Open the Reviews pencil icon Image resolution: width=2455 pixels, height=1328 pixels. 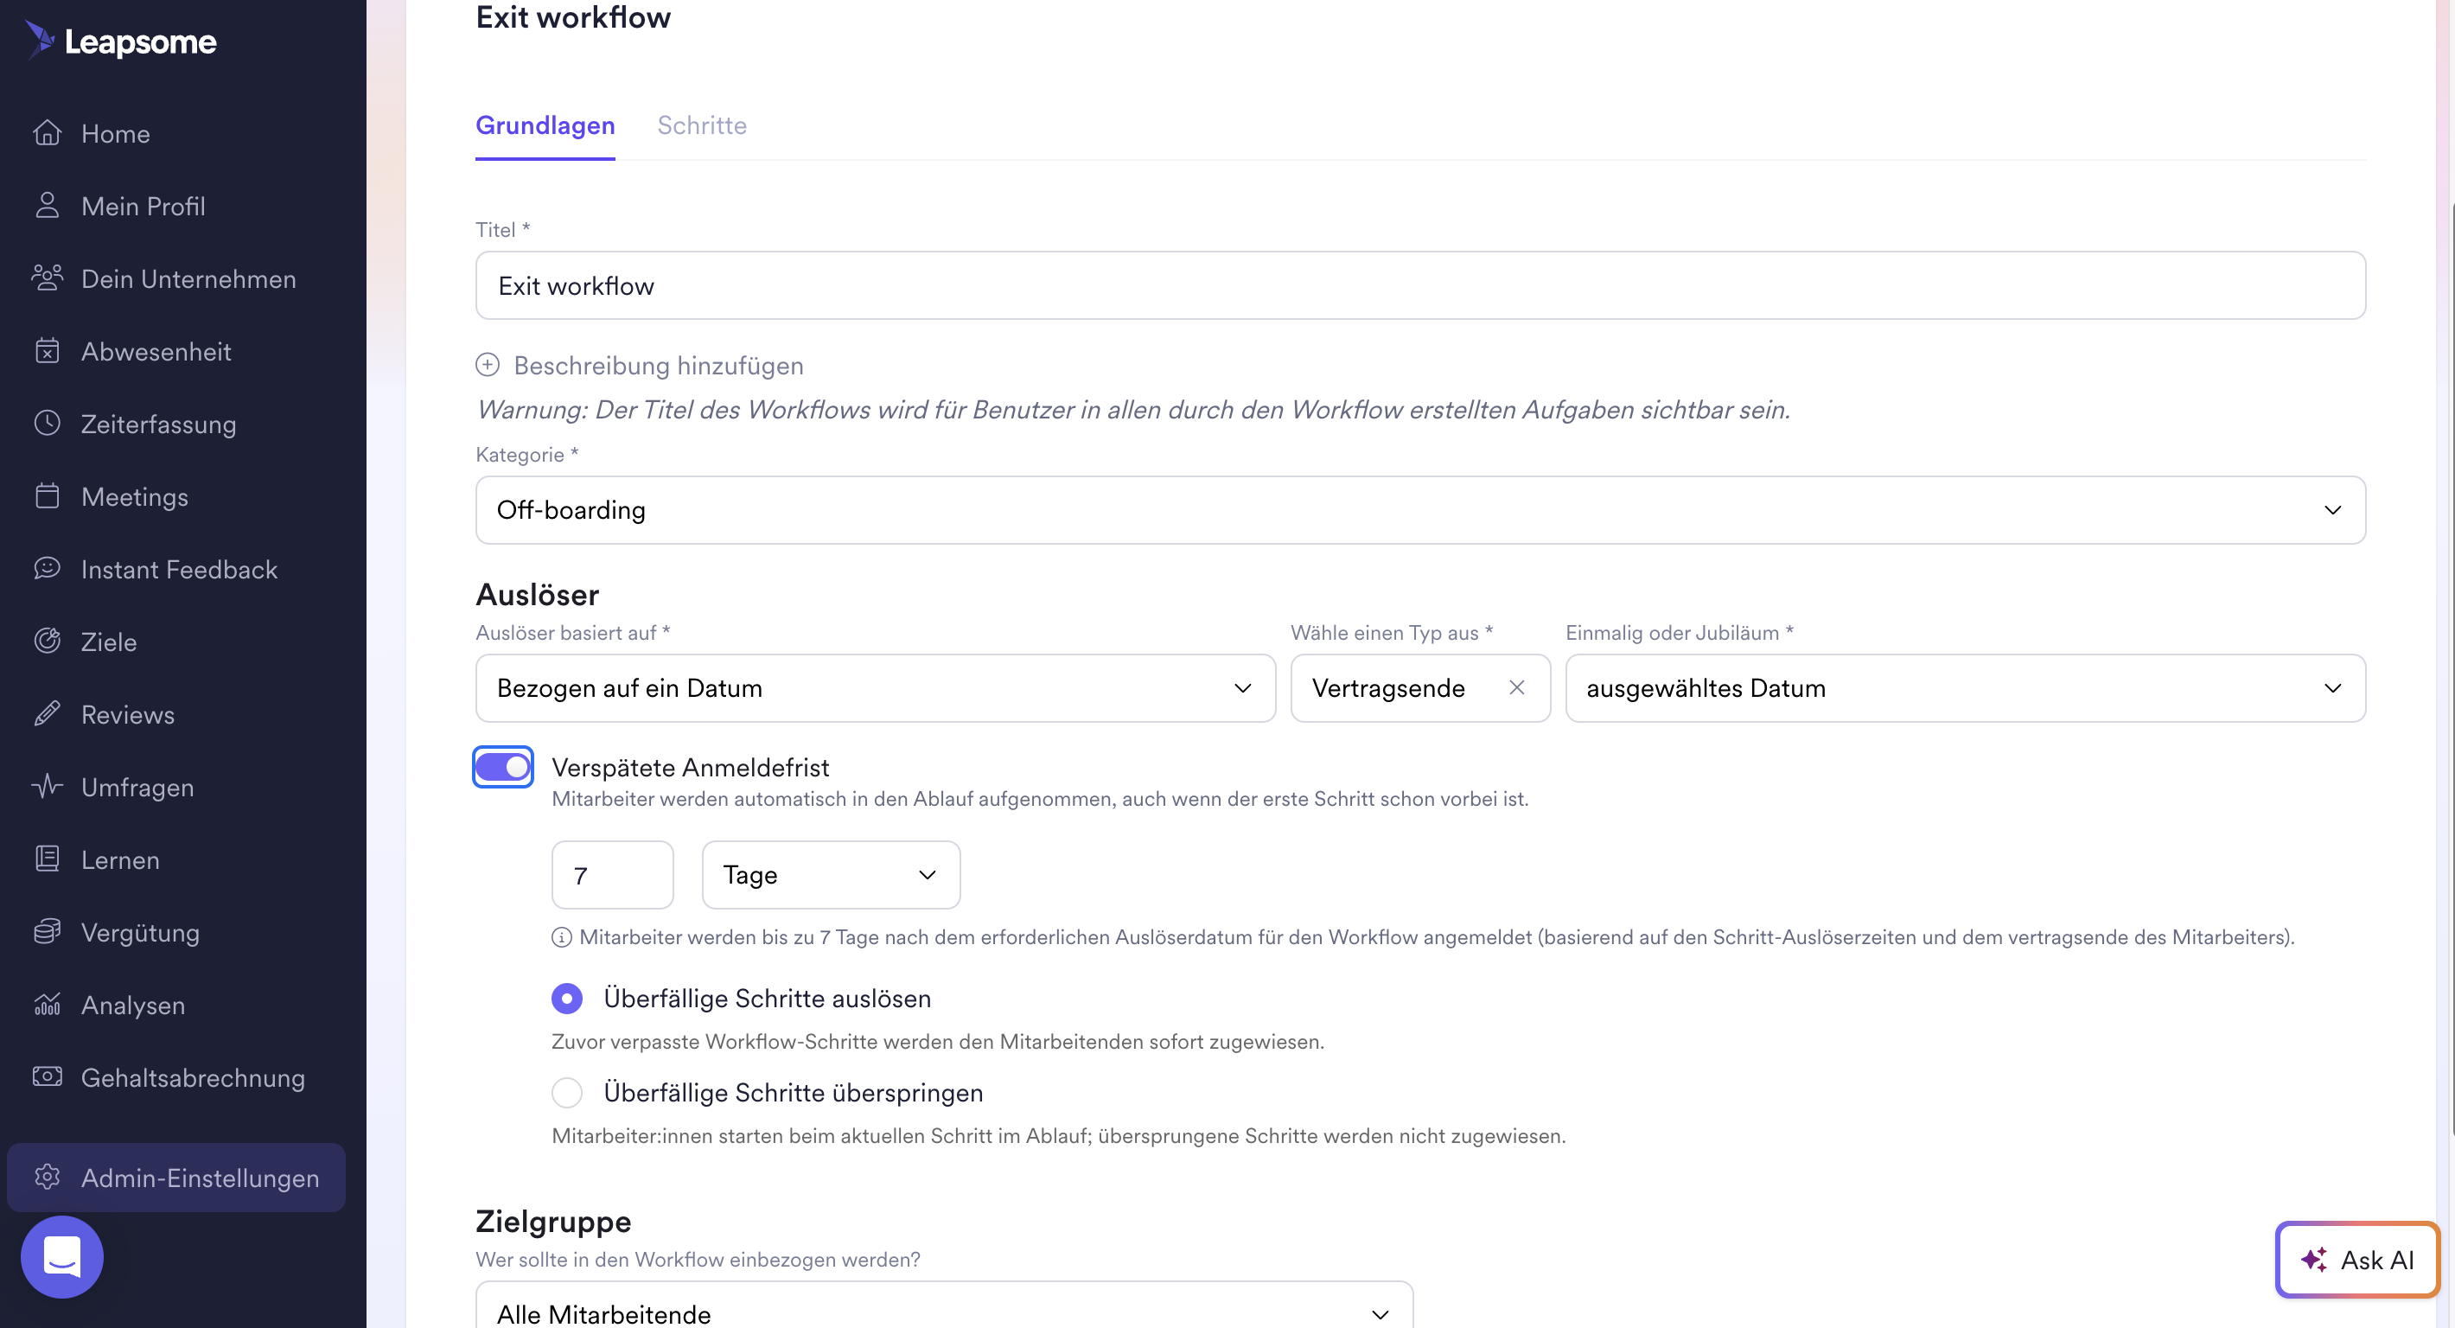[47, 714]
